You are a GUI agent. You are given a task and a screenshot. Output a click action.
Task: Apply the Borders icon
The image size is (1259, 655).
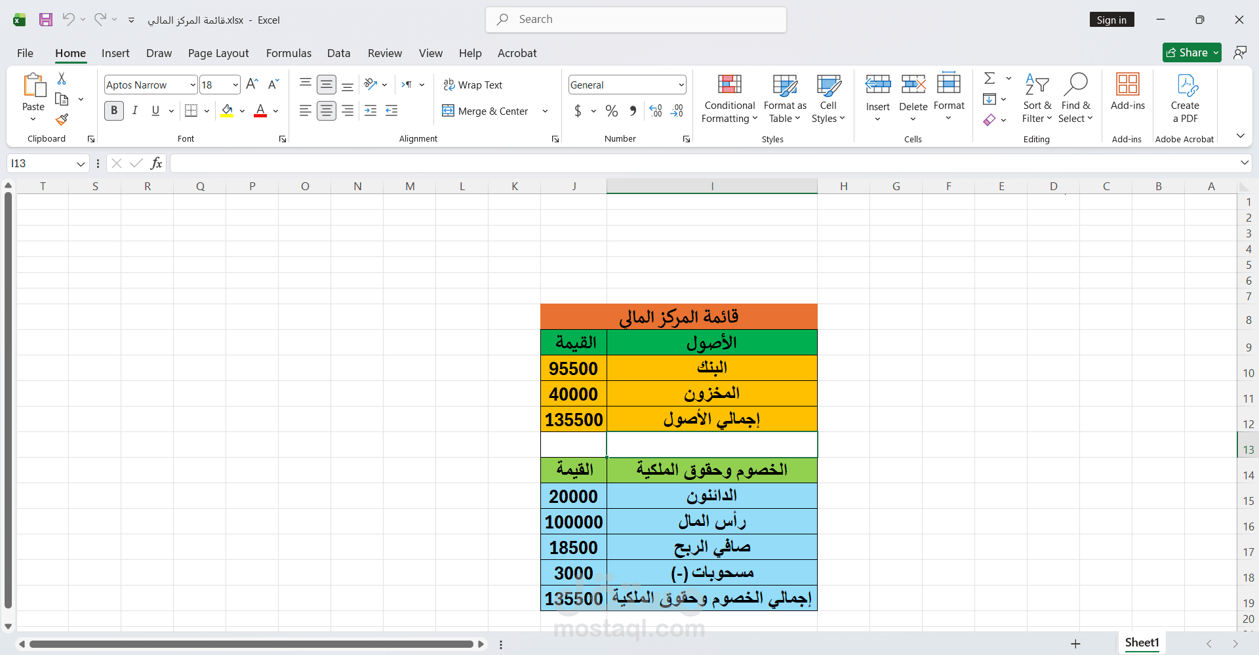(x=191, y=111)
